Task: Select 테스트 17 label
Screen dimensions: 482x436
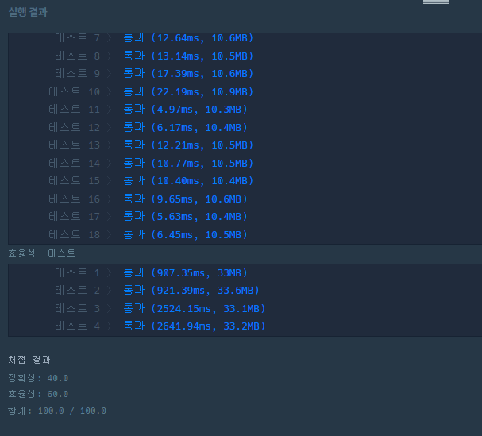Action: pyautogui.click(x=74, y=217)
